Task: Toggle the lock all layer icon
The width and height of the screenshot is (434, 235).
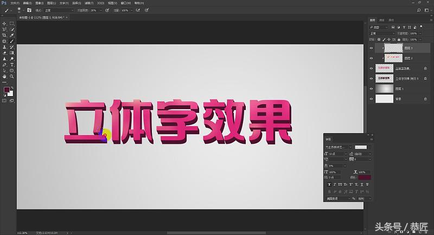Action: tap(399, 40)
